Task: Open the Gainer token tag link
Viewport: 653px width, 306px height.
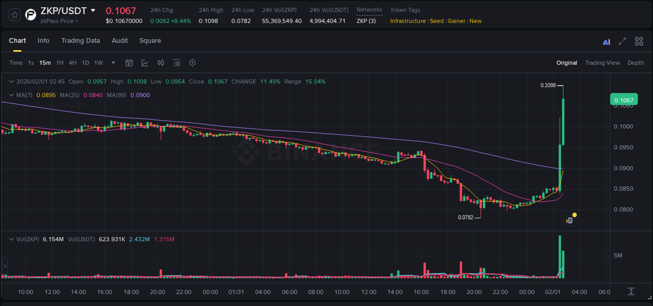Action: (456, 21)
